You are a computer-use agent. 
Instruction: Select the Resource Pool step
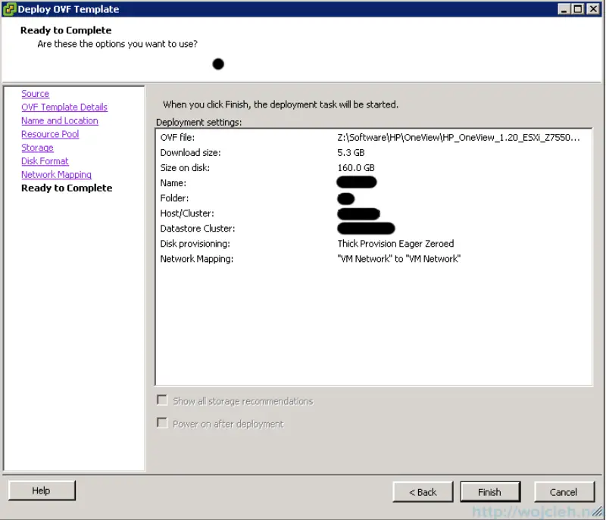pos(50,134)
